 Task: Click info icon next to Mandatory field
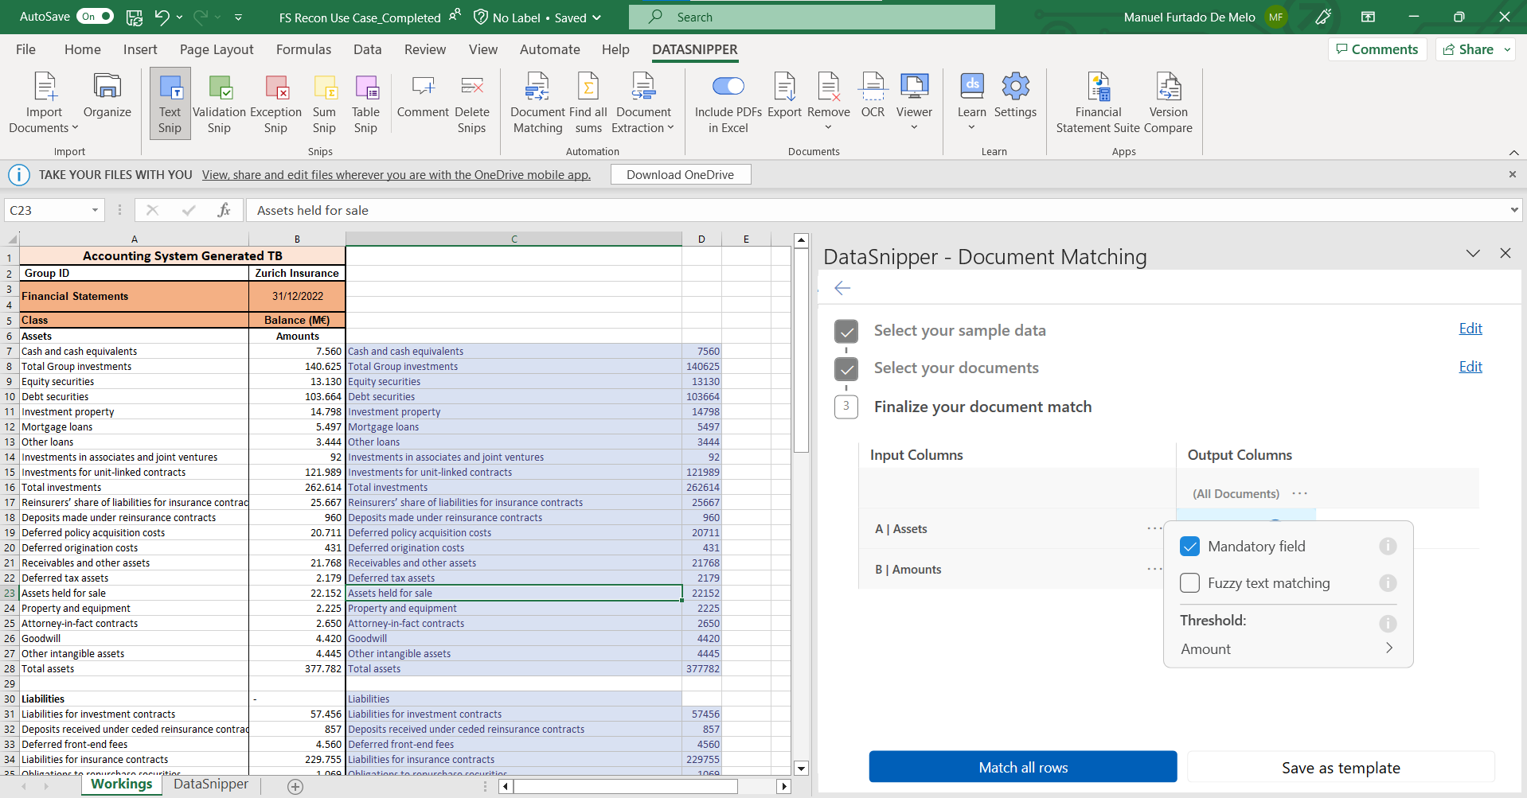1388,547
